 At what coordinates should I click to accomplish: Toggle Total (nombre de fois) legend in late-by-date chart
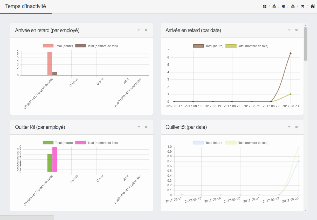(247, 46)
